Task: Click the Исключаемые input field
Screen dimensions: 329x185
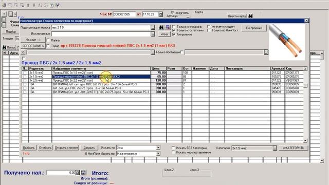Action: point(101,34)
